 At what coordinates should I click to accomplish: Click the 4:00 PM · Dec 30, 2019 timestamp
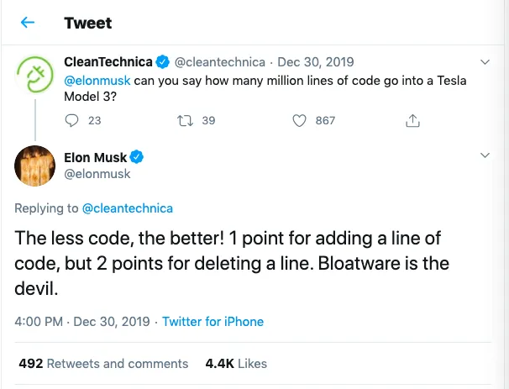(82, 322)
